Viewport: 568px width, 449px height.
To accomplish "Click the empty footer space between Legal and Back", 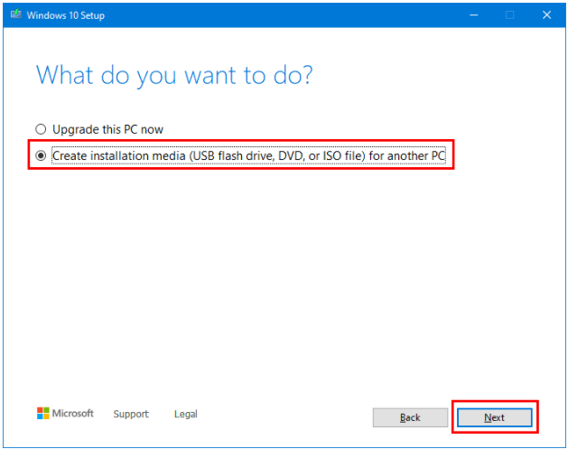I will pos(284,415).
